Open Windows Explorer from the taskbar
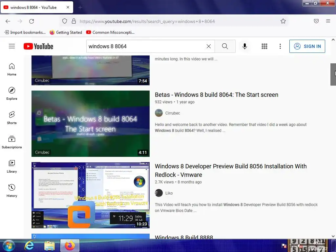The height and width of the screenshot is (252, 336). [50, 246]
